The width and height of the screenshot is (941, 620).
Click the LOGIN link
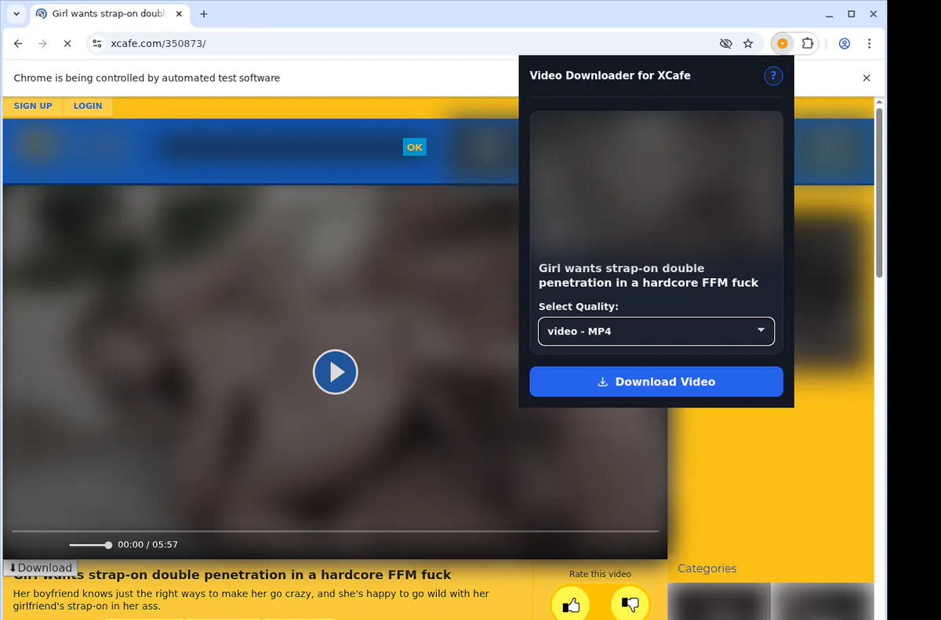[88, 106]
